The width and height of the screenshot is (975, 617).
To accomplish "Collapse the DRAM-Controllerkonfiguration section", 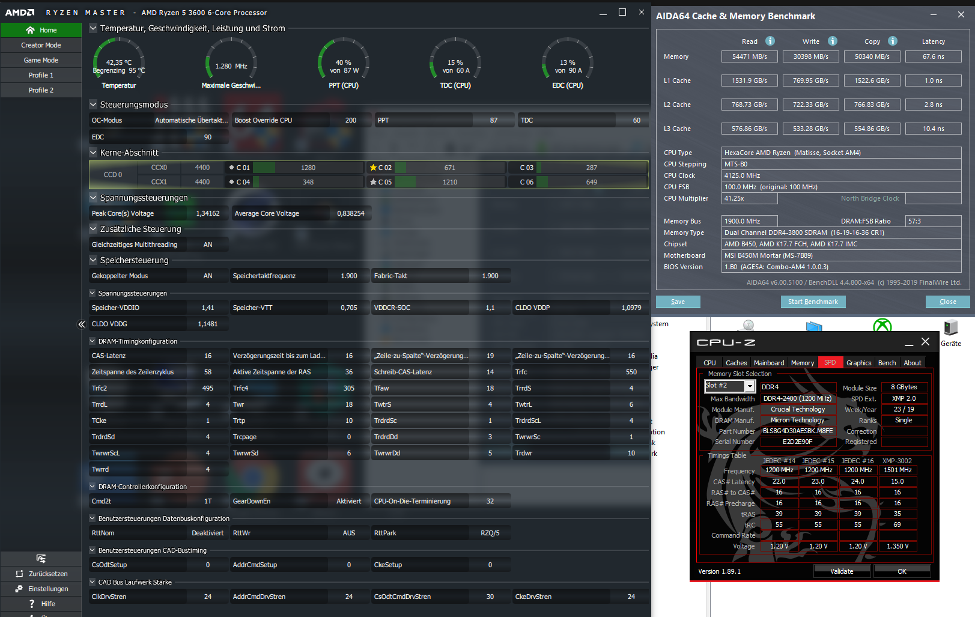I will click(93, 487).
